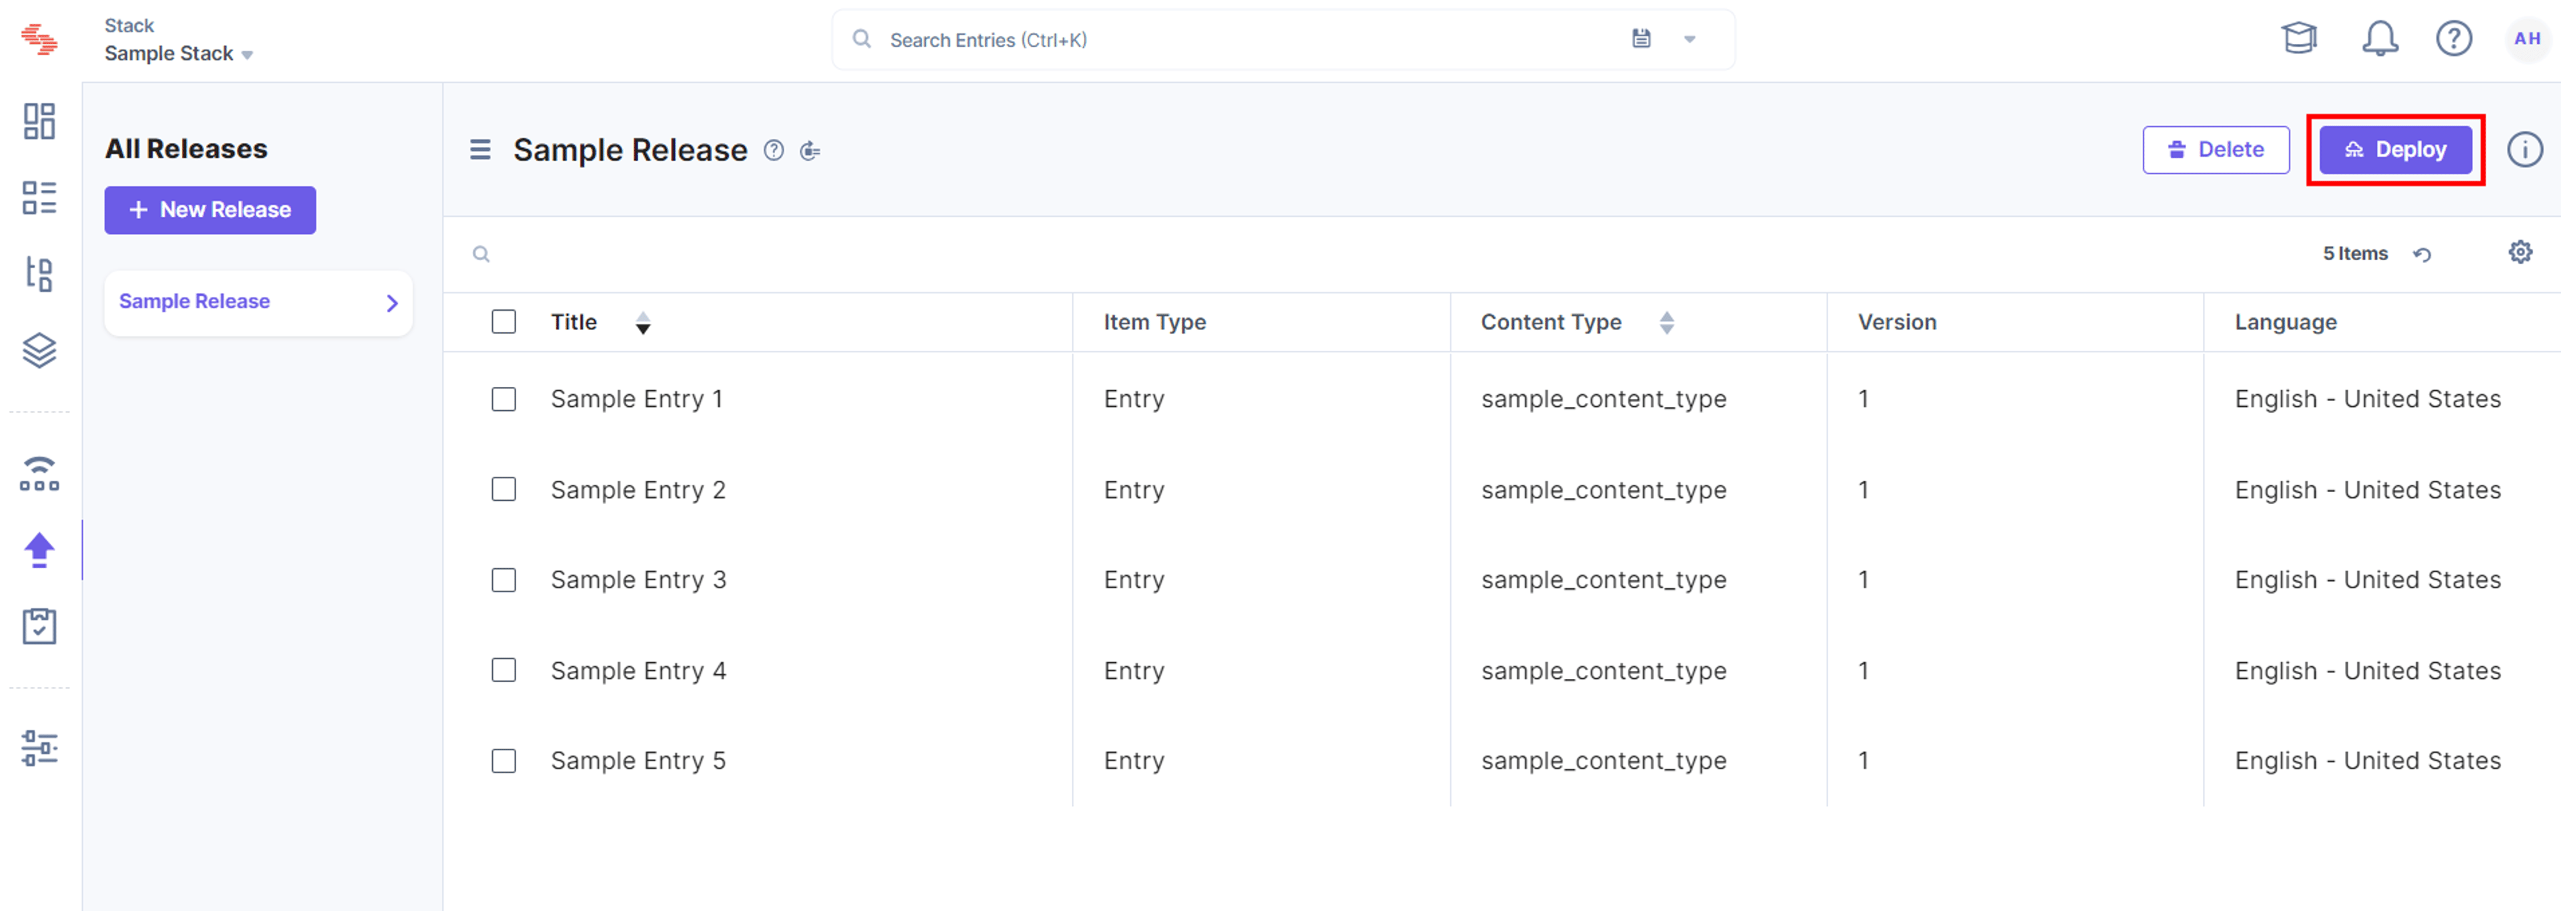Open the release info icon
The width and height of the screenshot is (2561, 911).
tap(2524, 149)
